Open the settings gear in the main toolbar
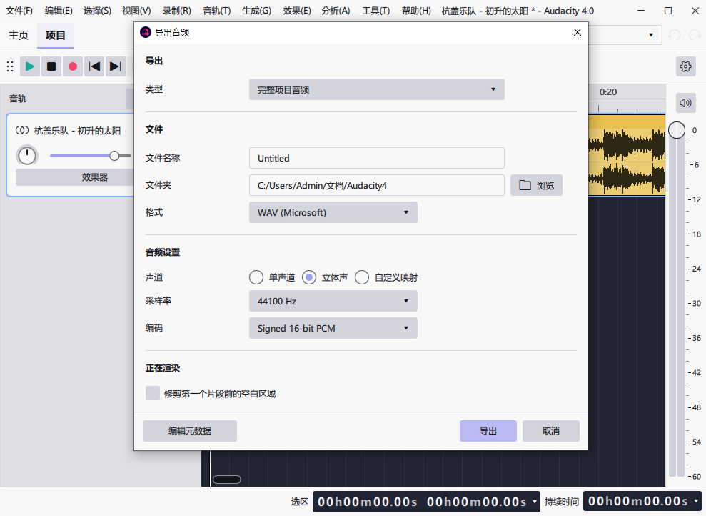The width and height of the screenshot is (706, 516). point(686,66)
